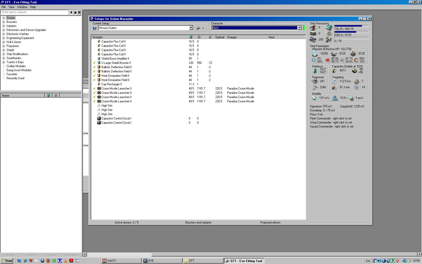Open the Windows Start button
The image size is (422, 264).
tap(7, 261)
